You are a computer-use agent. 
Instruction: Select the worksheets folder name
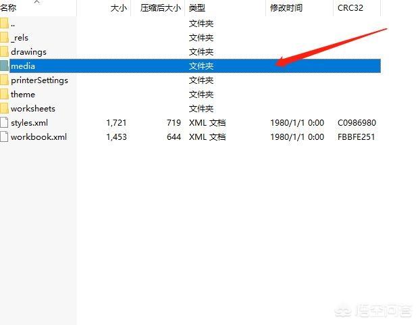(x=33, y=109)
